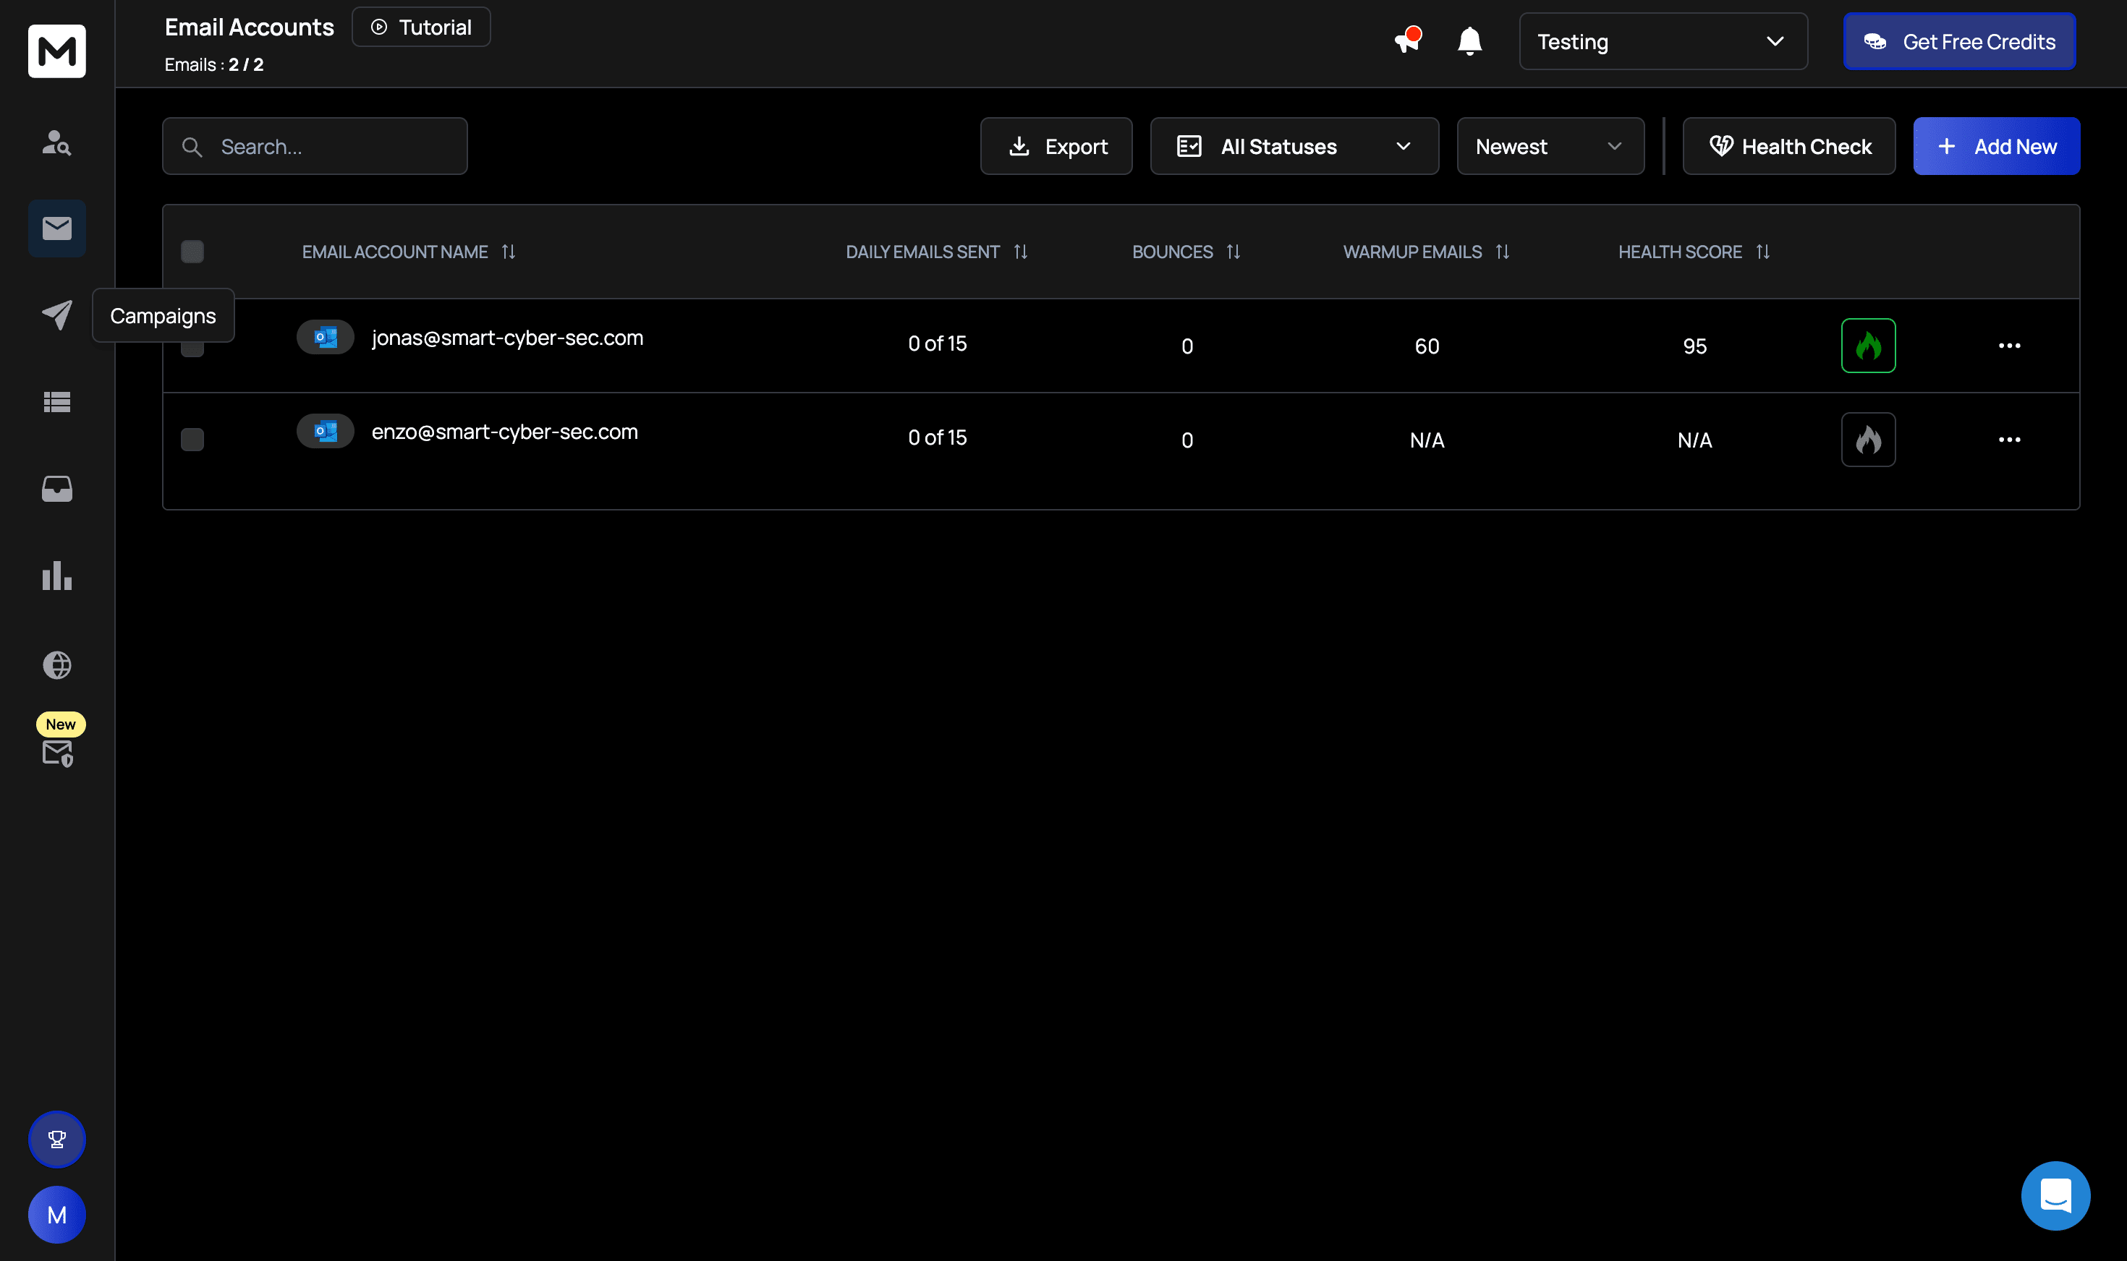
Task: Select the enzo@smart-cyber-sec.com row checkbox
Action: (192, 440)
